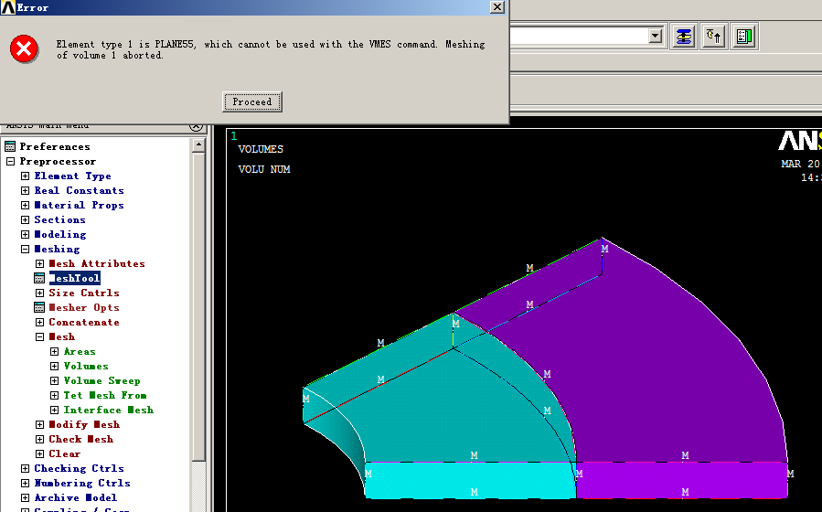Expand the Numbering Ctrls node
This screenshot has width=822, height=512.
tap(25, 484)
